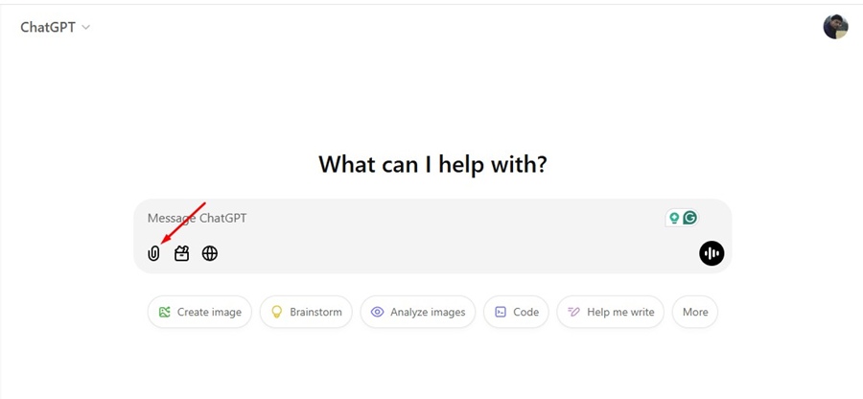Start voice mode with black waveform button
Image resolution: width=863 pixels, height=399 pixels.
pos(711,253)
